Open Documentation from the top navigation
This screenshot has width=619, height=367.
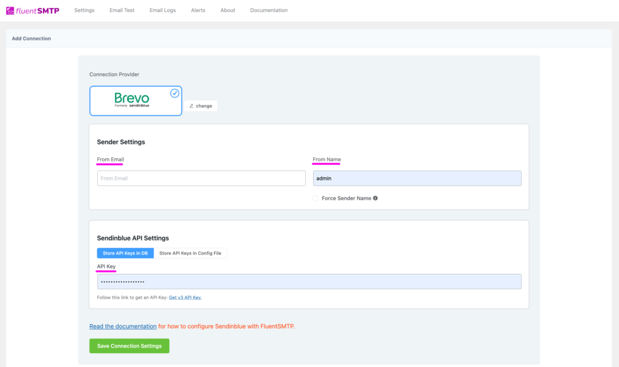point(268,10)
